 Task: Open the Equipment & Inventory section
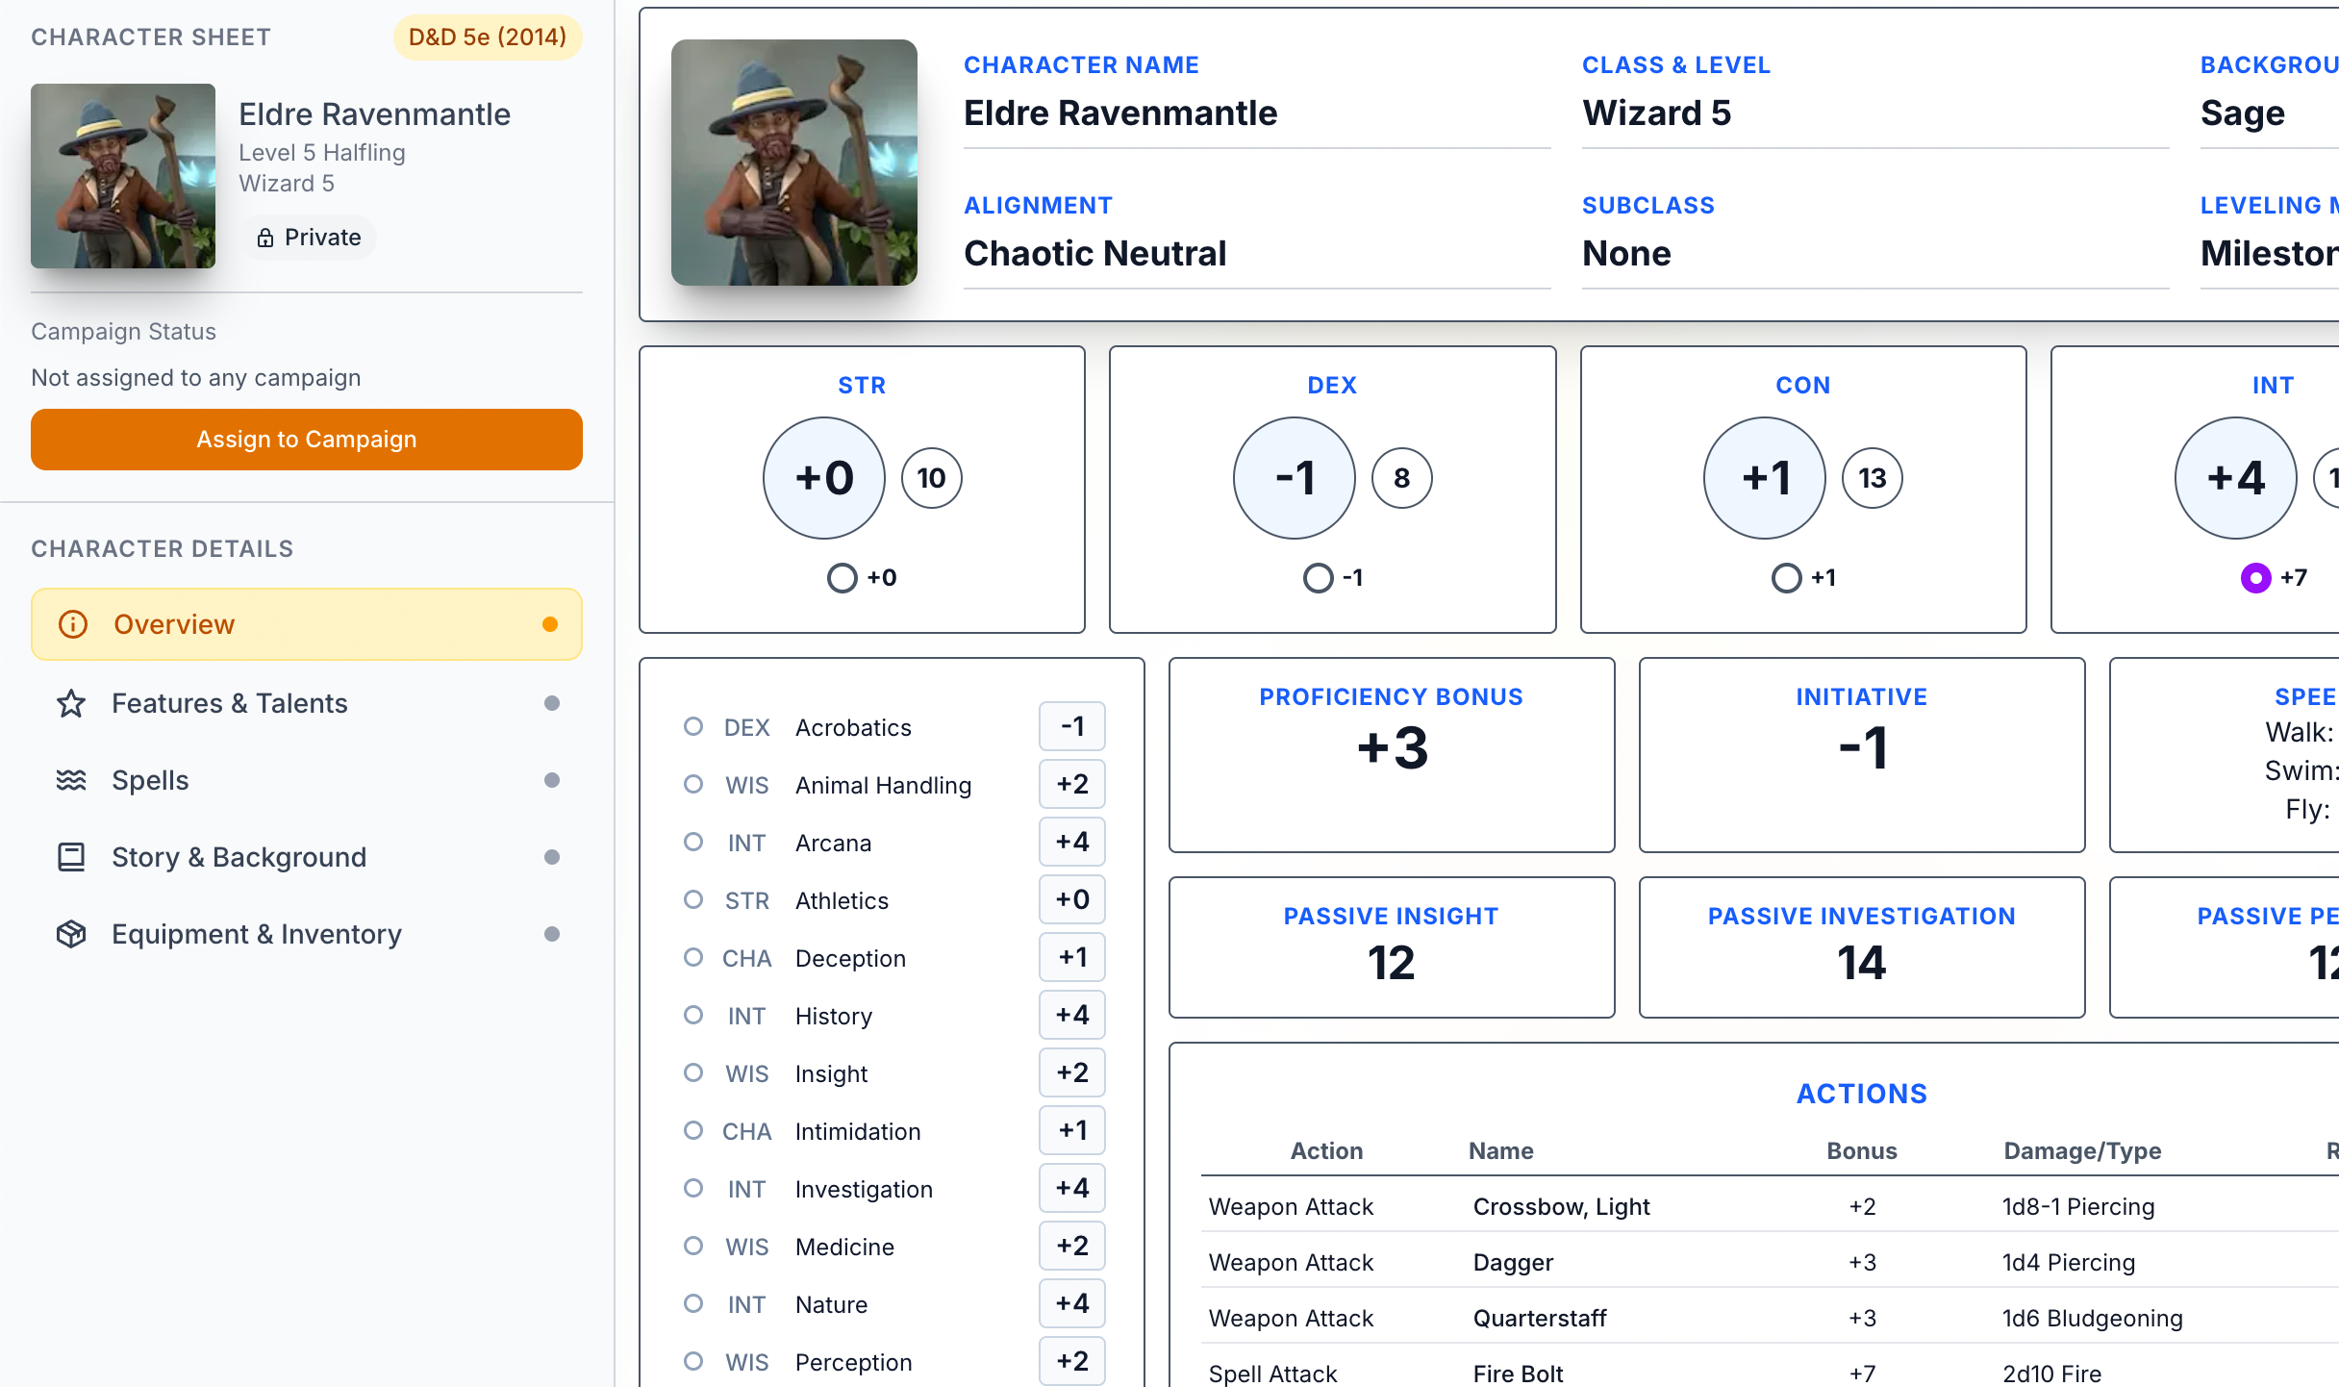point(257,934)
